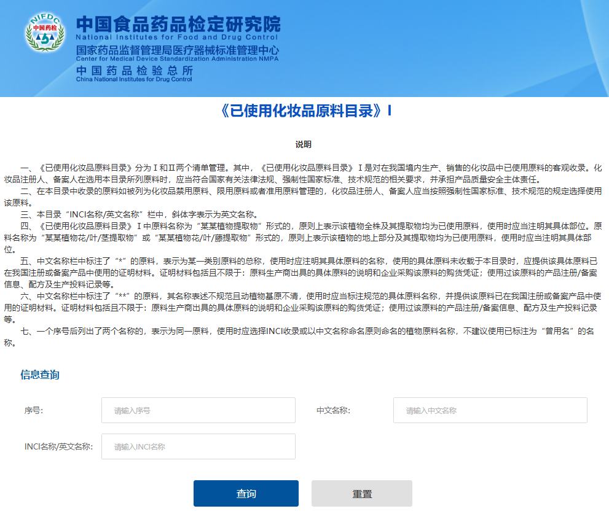Screen dimensions: 609x514
Task: Click the INCI名称/英文名称: label
Action: click(58, 447)
